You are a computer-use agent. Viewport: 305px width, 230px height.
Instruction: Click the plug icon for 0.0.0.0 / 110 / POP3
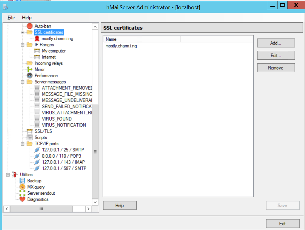point(37,156)
